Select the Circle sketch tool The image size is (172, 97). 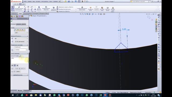point(28,7)
